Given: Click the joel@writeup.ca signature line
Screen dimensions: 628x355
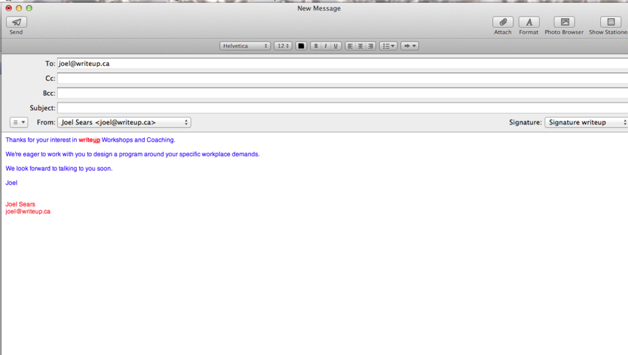Looking at the screenshot, I should 28,212.
